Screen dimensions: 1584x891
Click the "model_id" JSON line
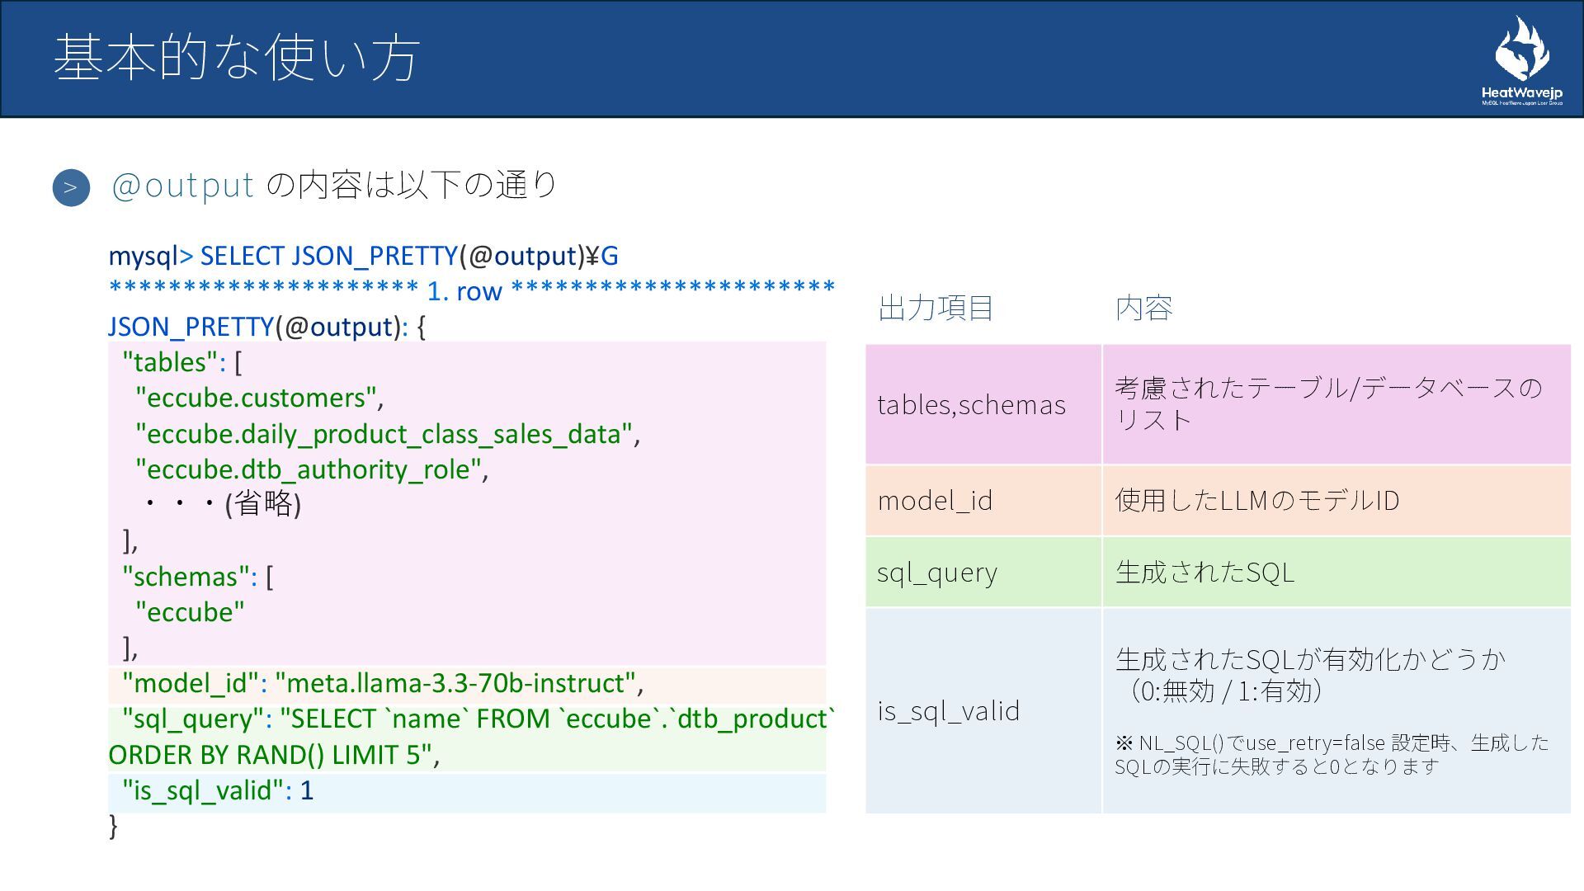(383, 683)
